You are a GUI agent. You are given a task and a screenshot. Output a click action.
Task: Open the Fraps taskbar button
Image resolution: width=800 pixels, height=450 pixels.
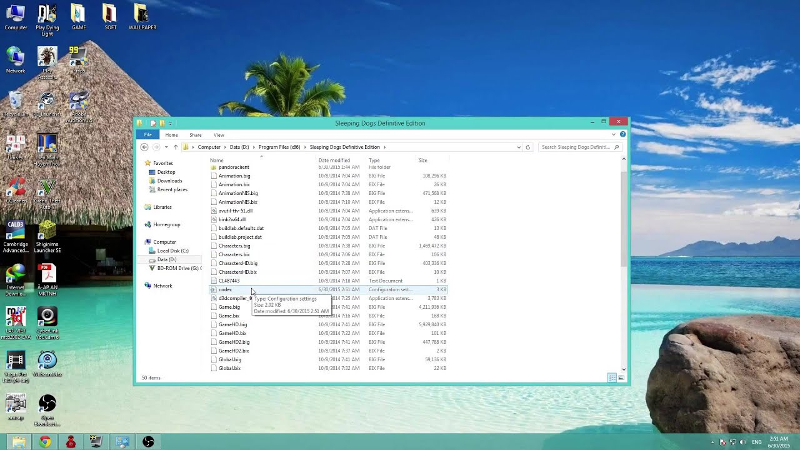[96, 442]
